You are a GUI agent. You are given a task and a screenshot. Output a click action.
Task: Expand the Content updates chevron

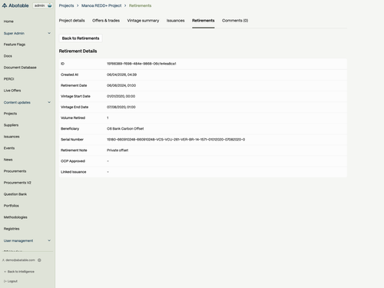pos(49,102)
